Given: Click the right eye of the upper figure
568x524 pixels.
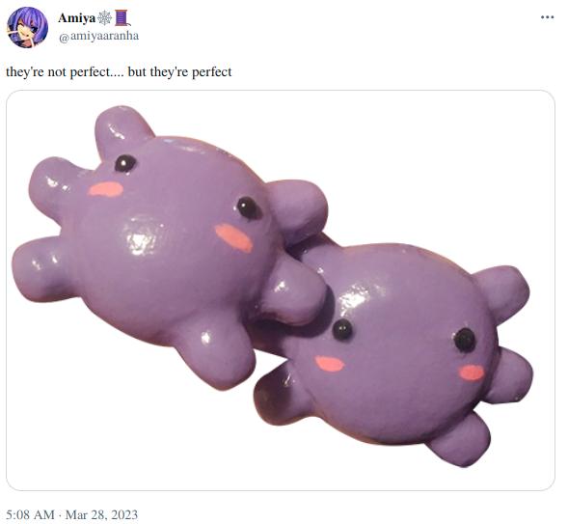Looking at the screenshot, I should pos(249,208).
